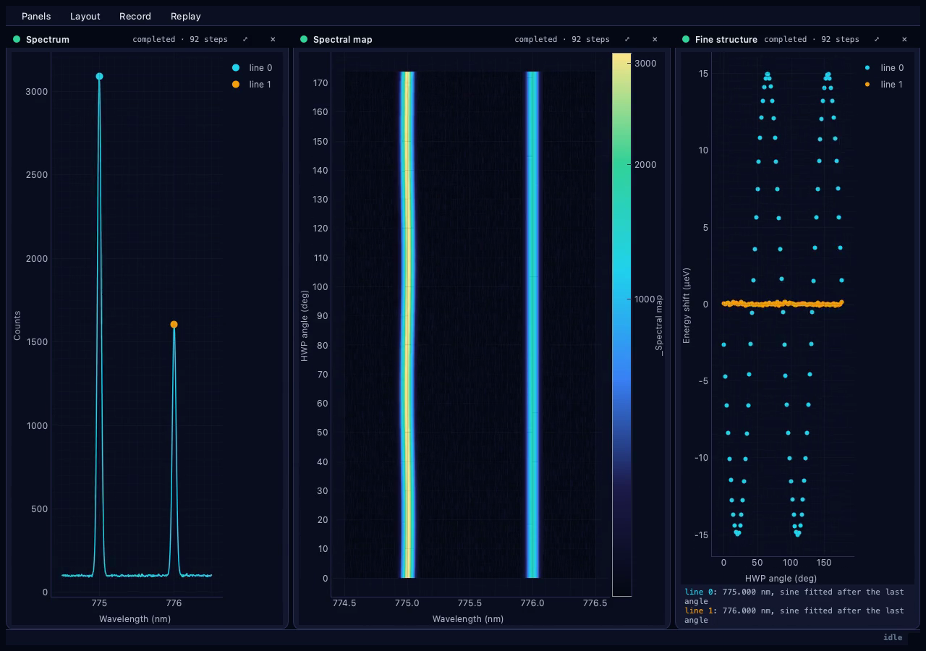Screen dimensions: 926x651
Task: Click the 'idle' status indicator
Action: [893, 637]
